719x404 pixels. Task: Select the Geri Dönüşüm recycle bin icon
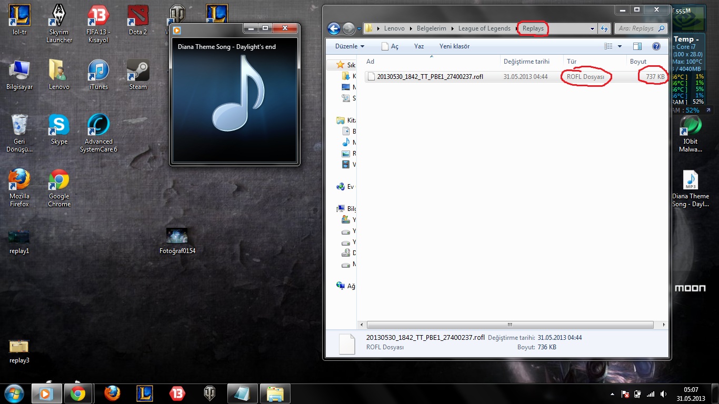coord(19,133)
